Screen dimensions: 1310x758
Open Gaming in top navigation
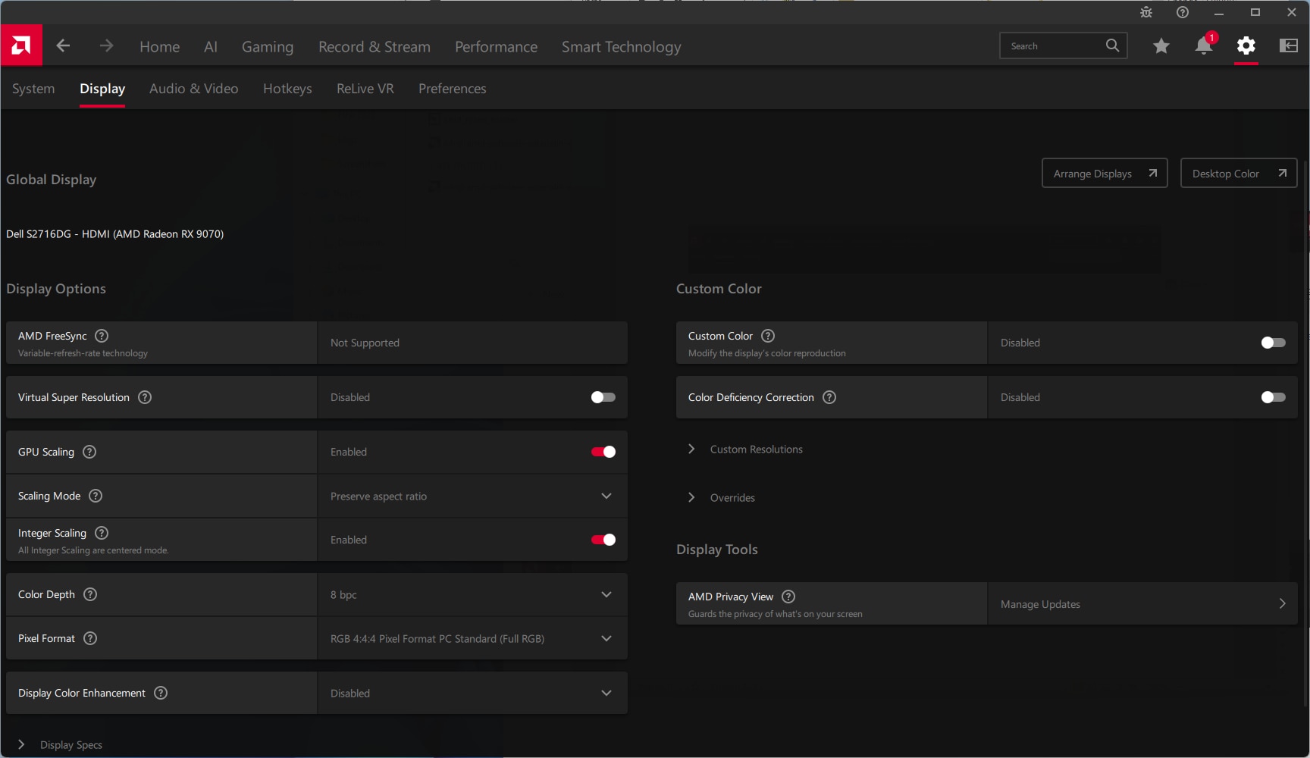pyautogui.click(x=268, y=46)
